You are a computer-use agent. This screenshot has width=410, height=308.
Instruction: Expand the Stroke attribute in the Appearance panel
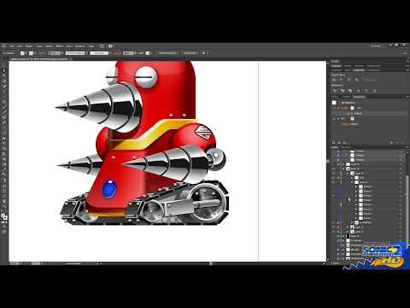338,108
